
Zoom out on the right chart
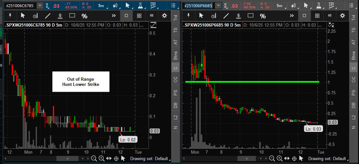(272, 158)
